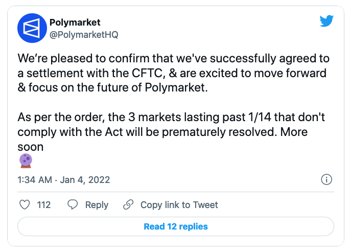Click the CFTC settlement paragraph
The width and height of the screenshot is (350, 252).
[x=173, y=73]
